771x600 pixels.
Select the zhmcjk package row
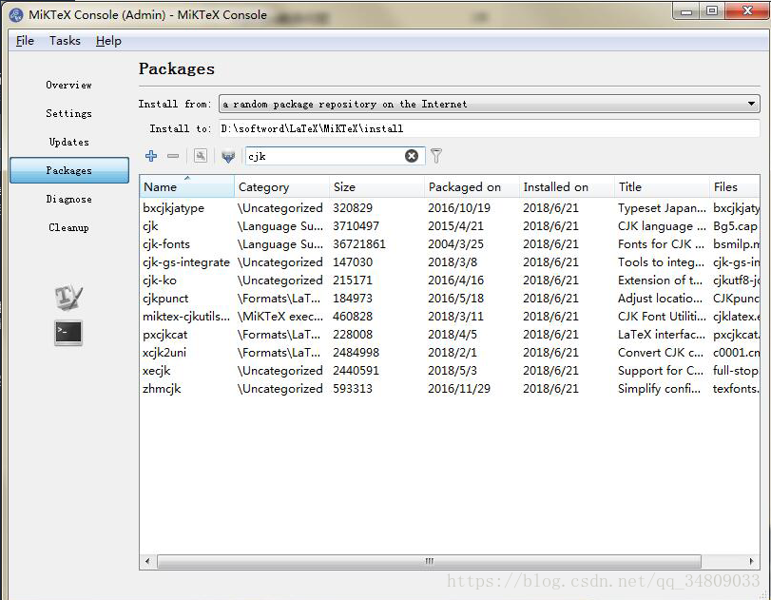tap(450, 389)
